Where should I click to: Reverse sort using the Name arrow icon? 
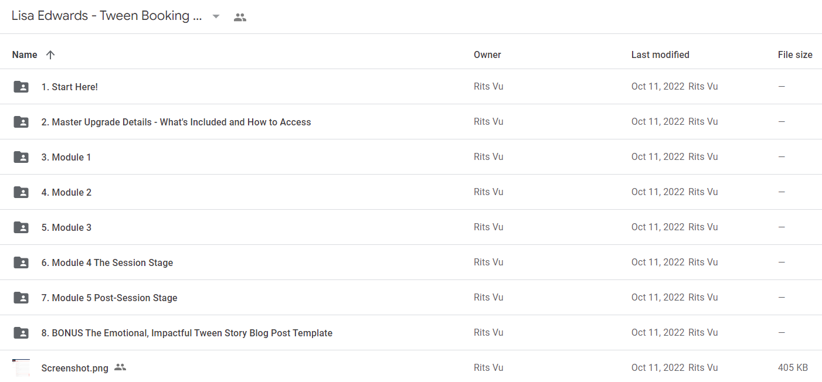(x=50, y=54)
